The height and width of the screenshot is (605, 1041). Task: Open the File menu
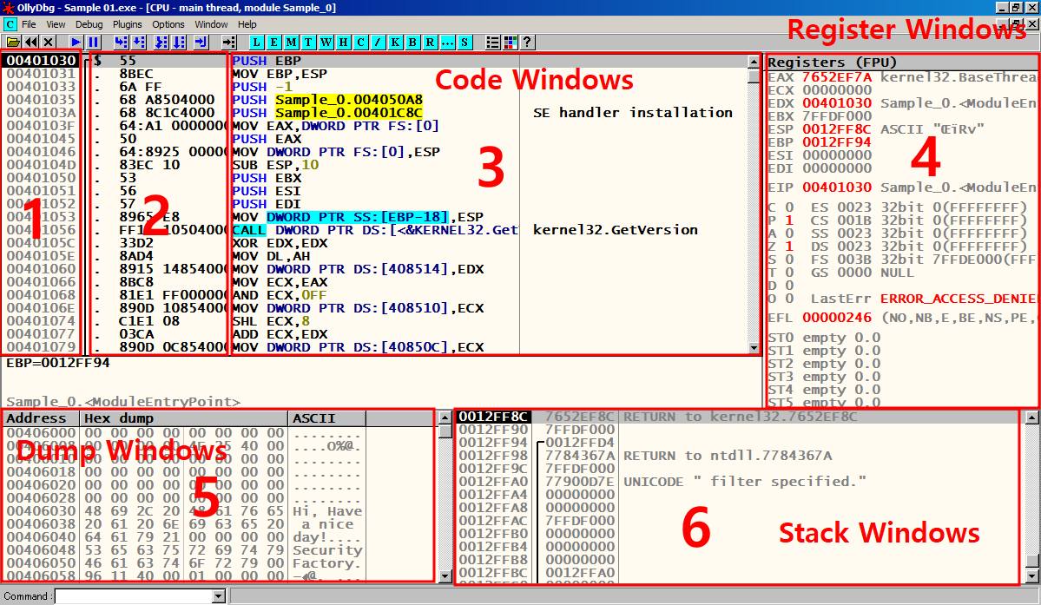coord(29,24)
